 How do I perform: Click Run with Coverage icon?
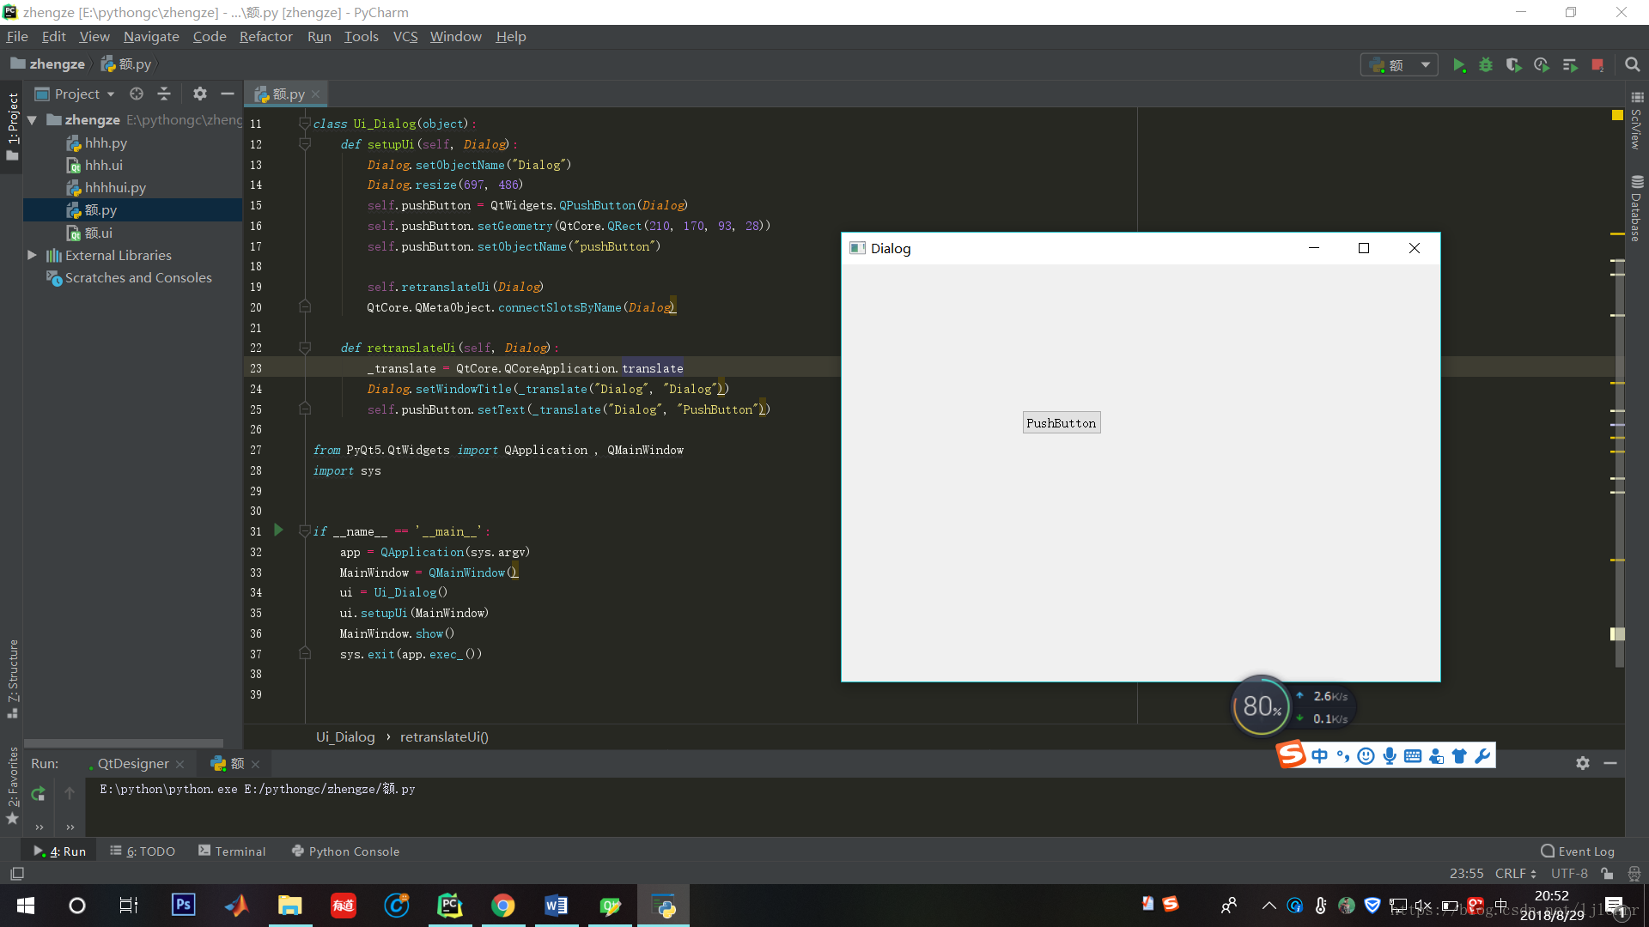point(1513,65)
